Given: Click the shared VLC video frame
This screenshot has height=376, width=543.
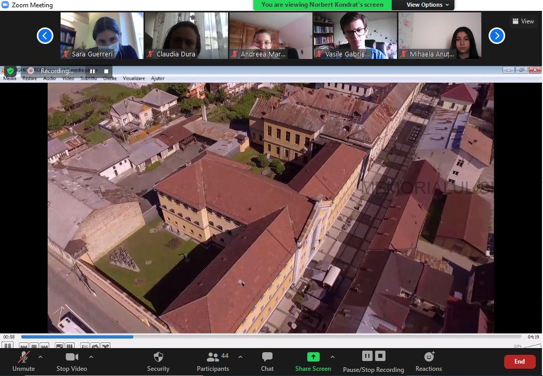Looking at the screenshot, I should (270, 208).
